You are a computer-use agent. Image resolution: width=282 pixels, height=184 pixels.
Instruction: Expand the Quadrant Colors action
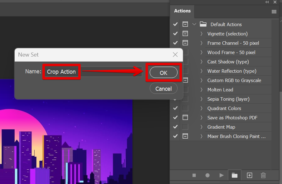(201, 108)
